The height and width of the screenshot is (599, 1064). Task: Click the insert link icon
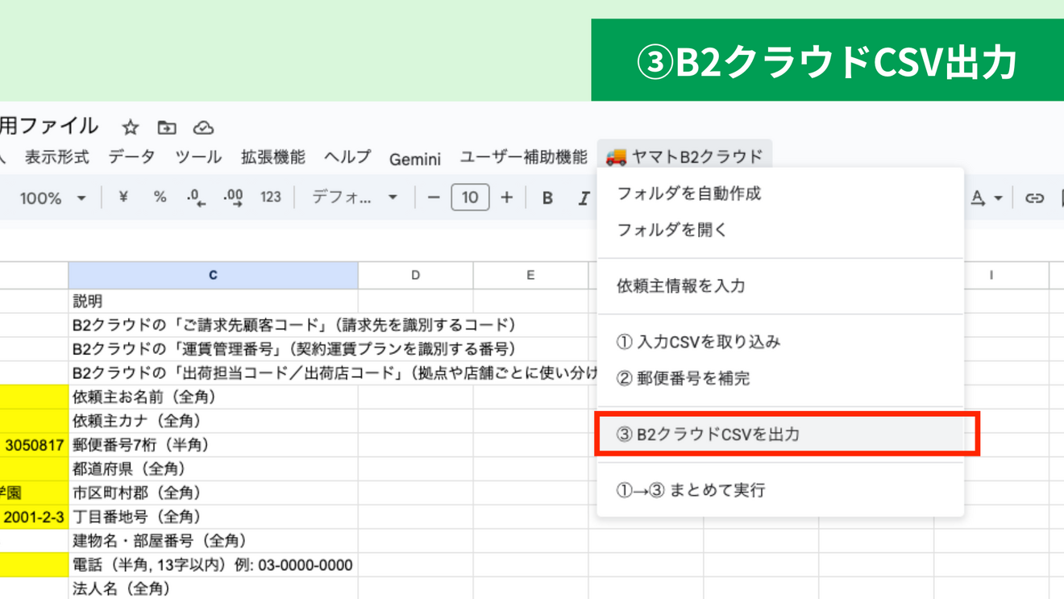1034,198
